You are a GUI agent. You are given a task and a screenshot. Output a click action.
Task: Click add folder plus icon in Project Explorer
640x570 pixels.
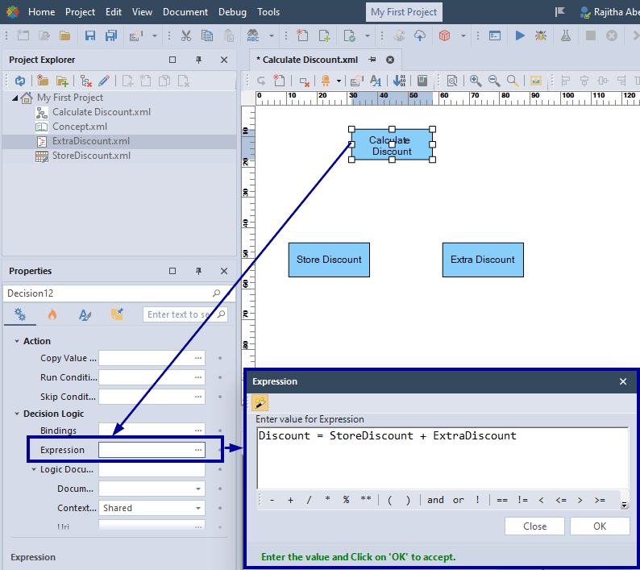(x=62, y=81)
